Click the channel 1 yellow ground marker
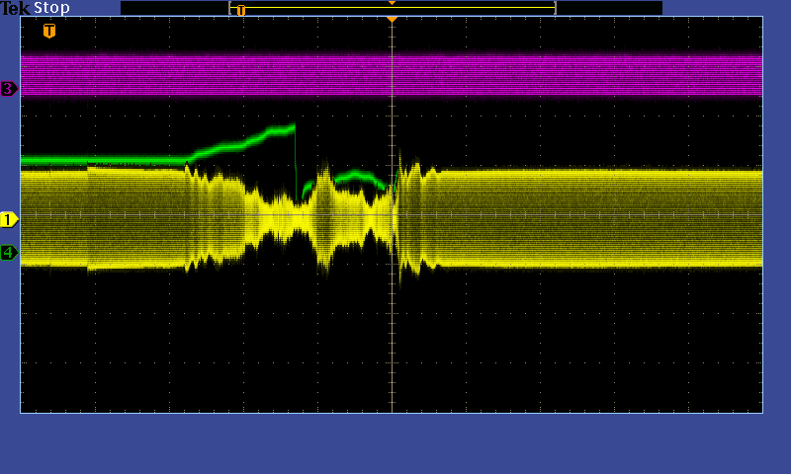Viewport: 791px width, 474px height. pyautogui.click(x=9, y=219)
